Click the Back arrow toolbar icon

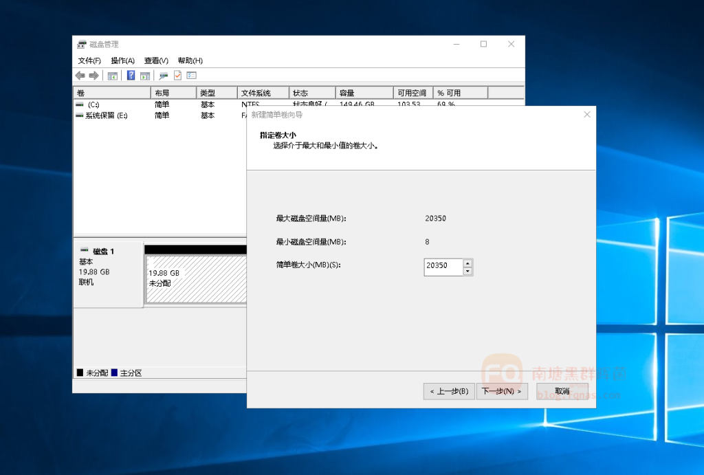click(80, 76)
